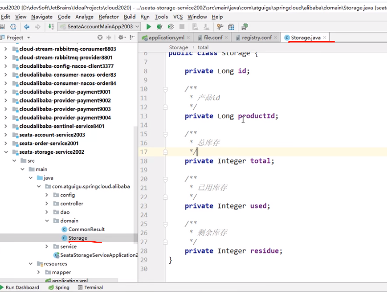Close the application.yml tab
This screenshot has width=387, height=292.
[188, 38]
